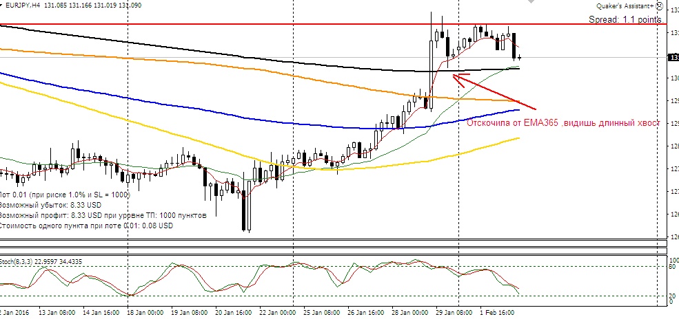
Task: Select the red "Отскочила от EMA365" annotation text
Action: (x=563, y=122)
